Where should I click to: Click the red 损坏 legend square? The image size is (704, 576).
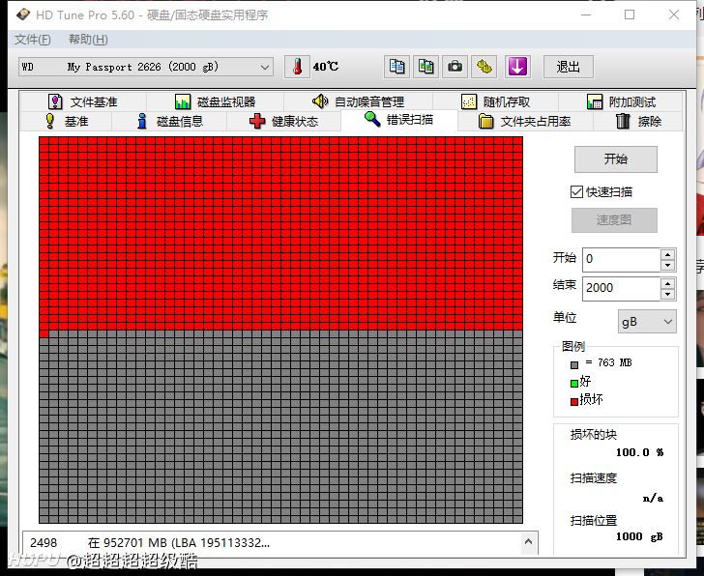tap(574, 401)
